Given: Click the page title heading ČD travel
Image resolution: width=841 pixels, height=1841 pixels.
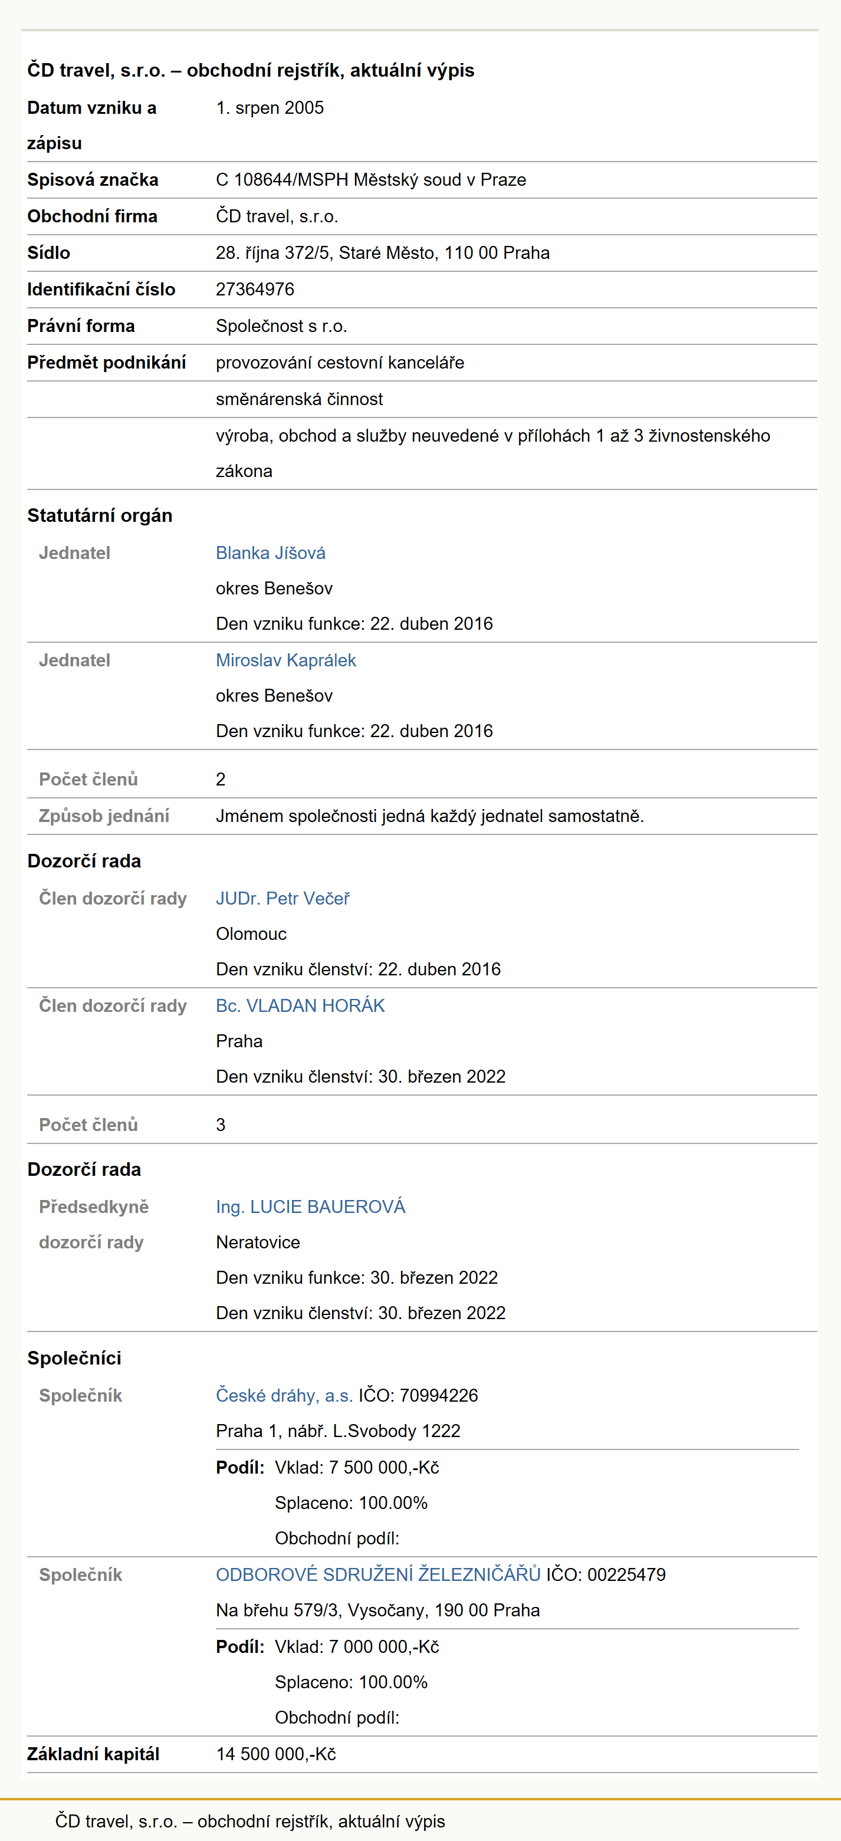Looking at the screenshot, I should (251, 70).
